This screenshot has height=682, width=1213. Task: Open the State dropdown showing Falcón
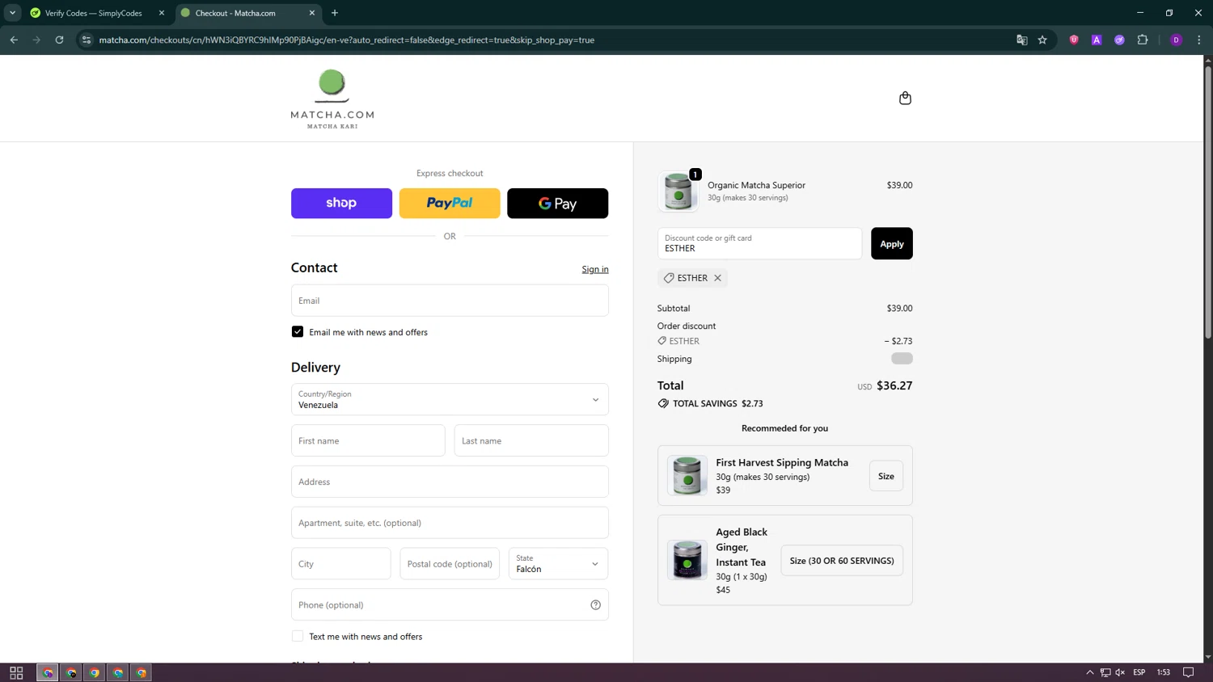[558, 564]
